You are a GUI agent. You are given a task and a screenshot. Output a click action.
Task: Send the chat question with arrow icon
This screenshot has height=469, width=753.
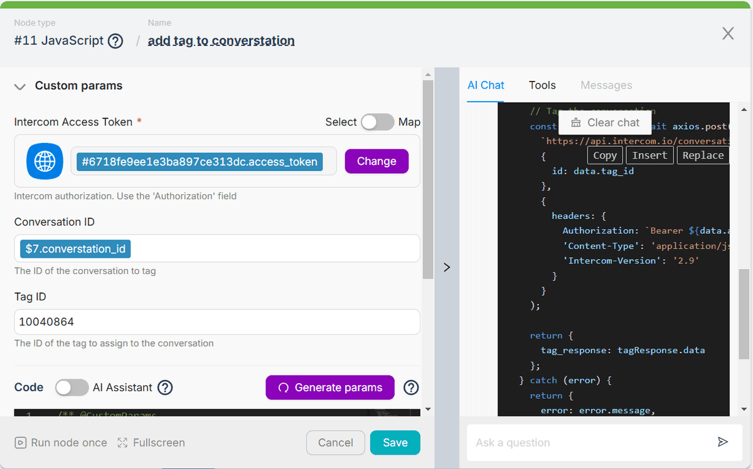point(723,442)
